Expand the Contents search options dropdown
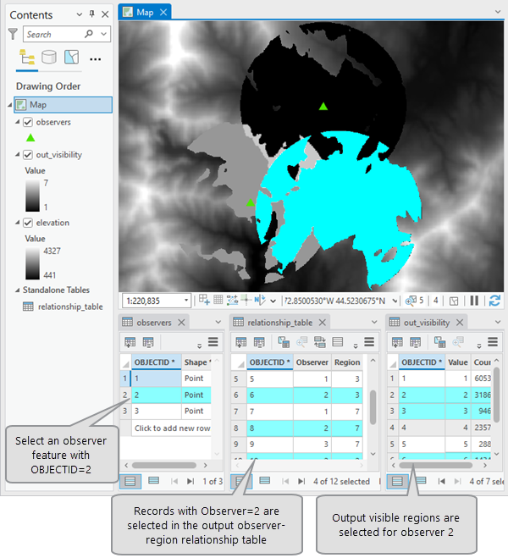 tap(103, 35)
